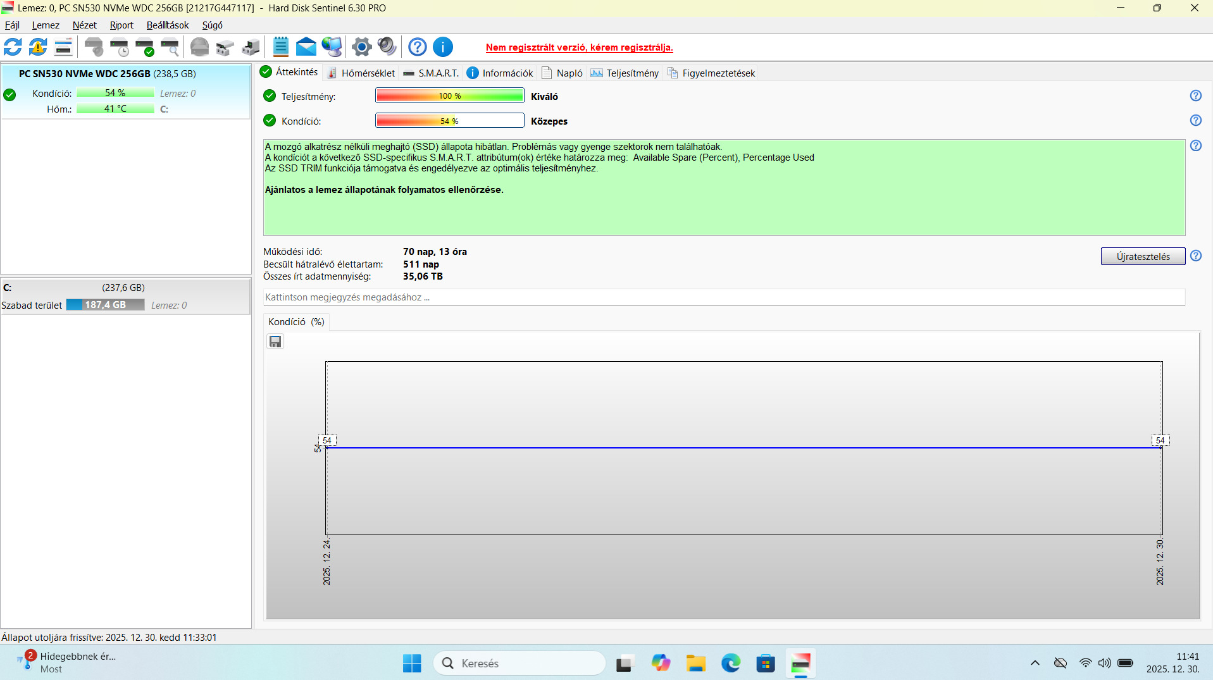Click the blue Refresh arrows toolbar icon
Viewport: 1213px width, 680px height.
coord(13,47)
